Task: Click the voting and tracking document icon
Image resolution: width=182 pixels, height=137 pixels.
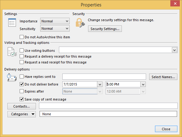Action: tap(12, 52)
